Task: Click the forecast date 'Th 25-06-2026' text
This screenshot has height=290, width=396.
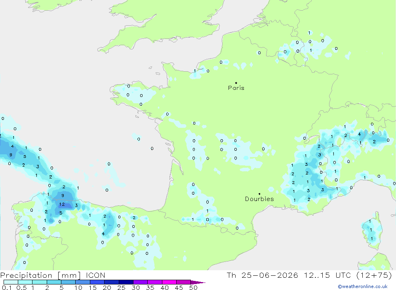Action: (x=262, y=275)
